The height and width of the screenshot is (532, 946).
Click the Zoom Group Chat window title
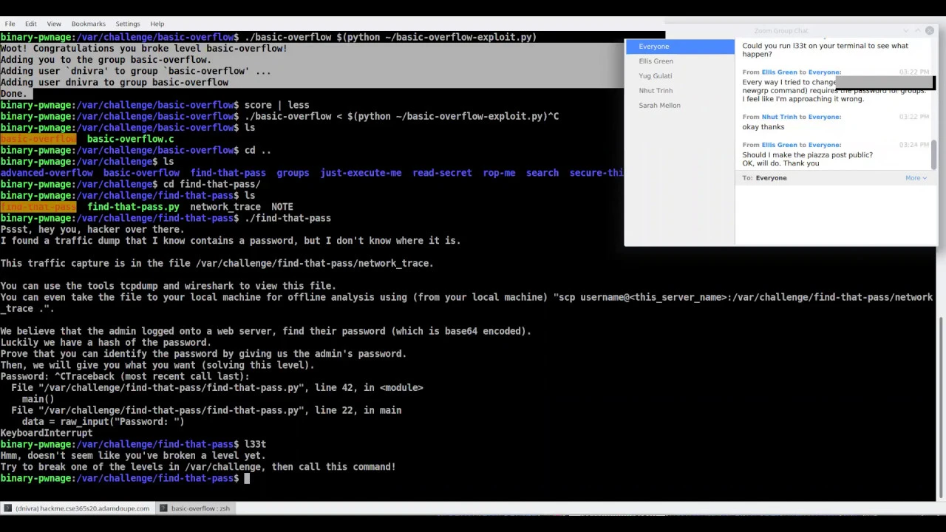pyautogui.click(x=781, y=31)
